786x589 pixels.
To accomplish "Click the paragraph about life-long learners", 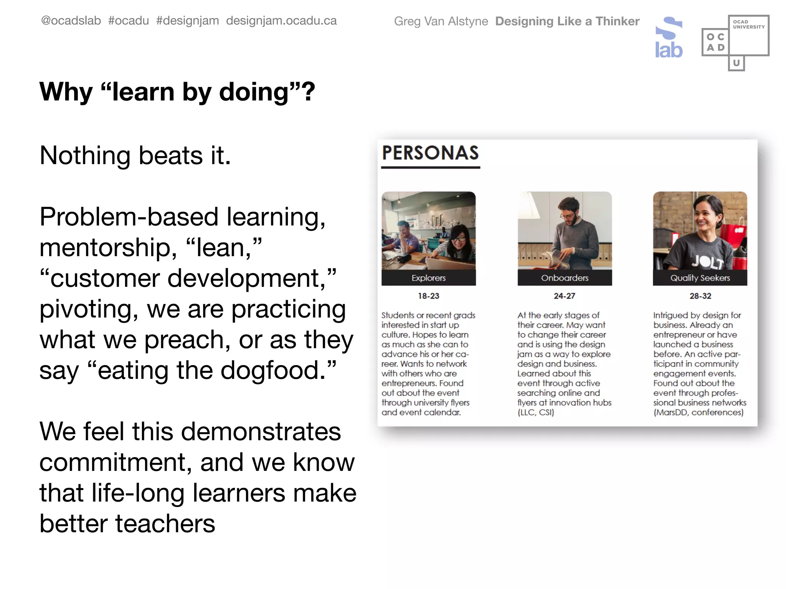I will coord(198,477).
